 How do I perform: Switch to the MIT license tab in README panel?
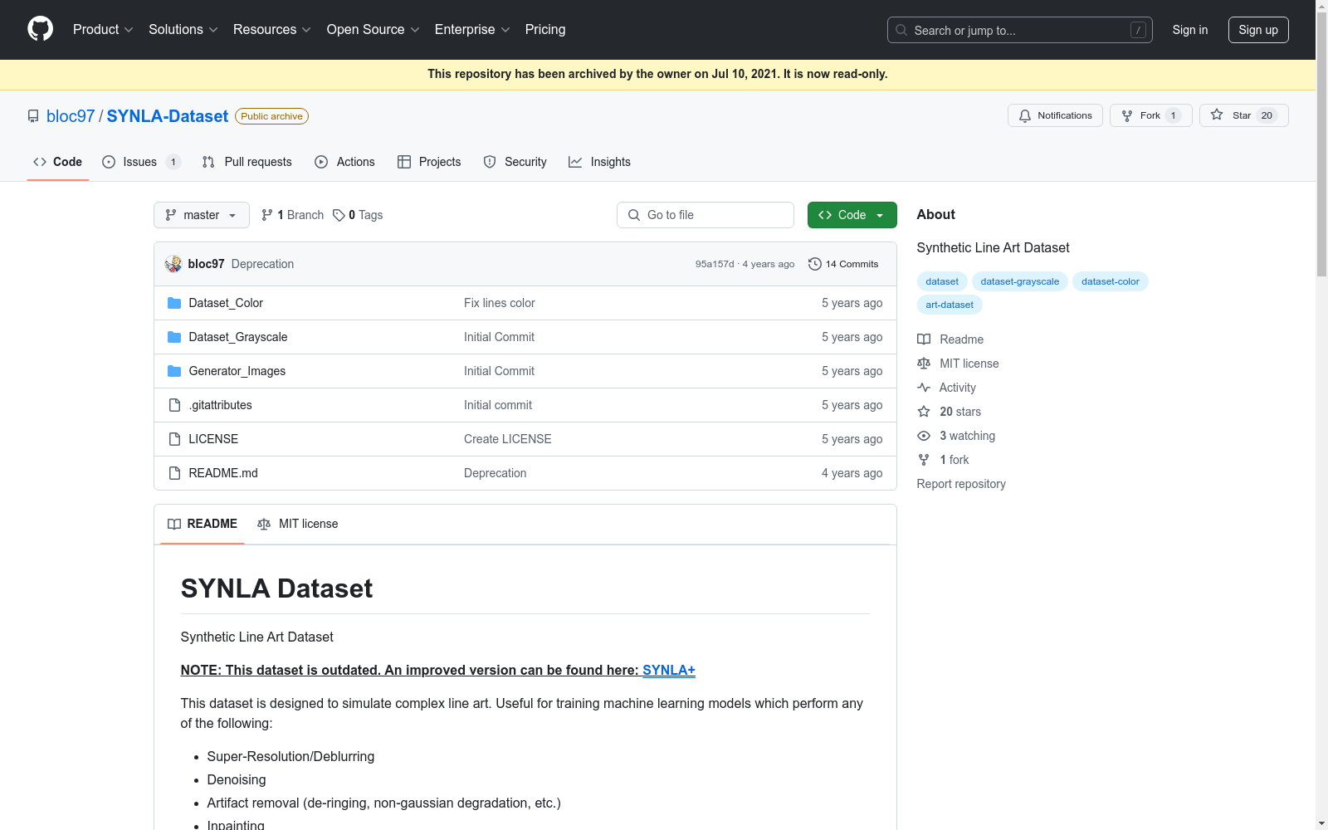coord(298,524)
